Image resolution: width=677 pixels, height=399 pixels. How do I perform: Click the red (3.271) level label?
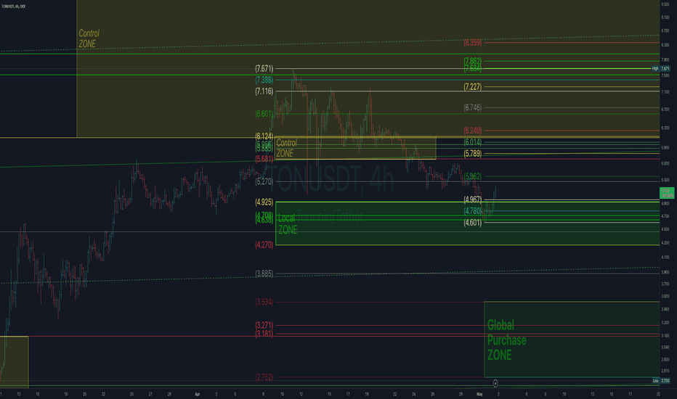coord(264,325)
